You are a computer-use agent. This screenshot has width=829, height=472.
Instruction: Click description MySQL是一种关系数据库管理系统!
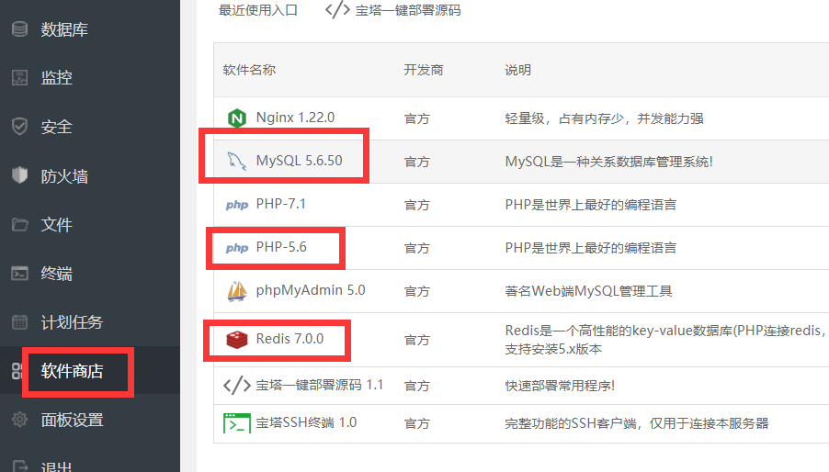pyautogui.click(x=608, y=162)
